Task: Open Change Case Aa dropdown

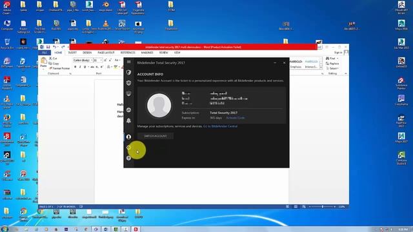Action: coord(117,60)
